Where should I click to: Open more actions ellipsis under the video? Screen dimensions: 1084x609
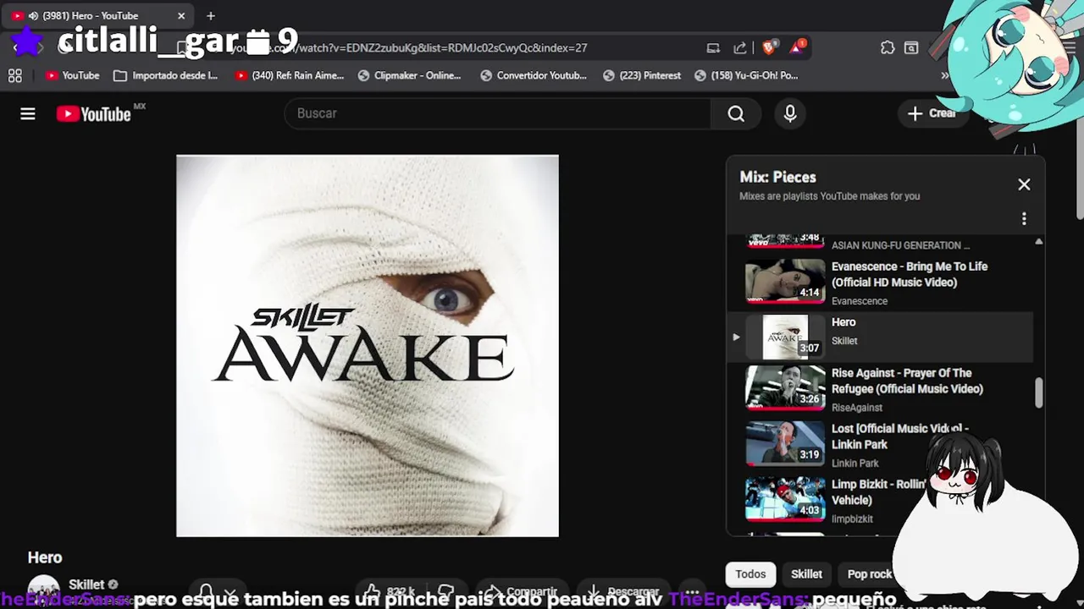tap(692, 591)
